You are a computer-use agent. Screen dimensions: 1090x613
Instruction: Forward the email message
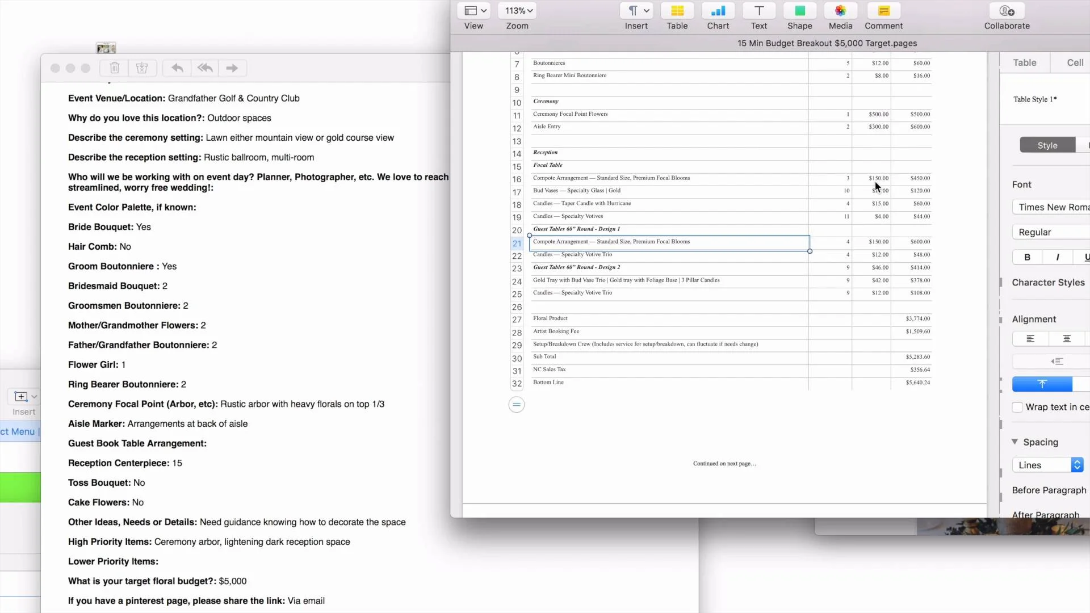[x=232, y=68]
